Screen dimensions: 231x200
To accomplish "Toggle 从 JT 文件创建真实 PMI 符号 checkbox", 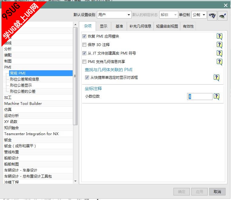I will 84,53.
